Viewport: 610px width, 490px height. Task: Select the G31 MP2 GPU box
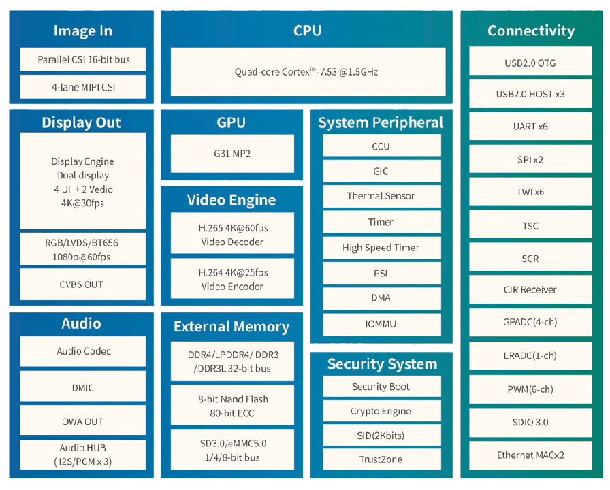tap(232, 154)
